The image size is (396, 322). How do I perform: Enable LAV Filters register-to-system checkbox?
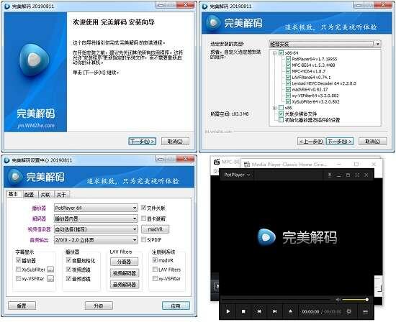click(155, 270)
